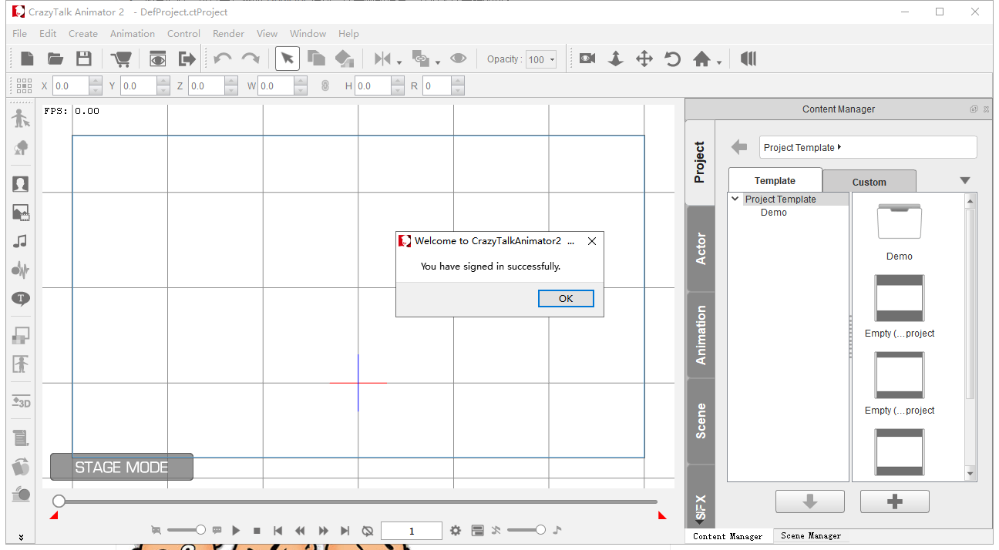Redo the last action
This screenshot has width=999, height=550.
(251, 59)
